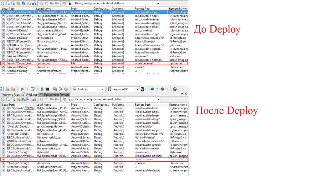Click Delete Selected Files icon in the До Deploy toolbar
This screenshot has height=176, width=313.
click(13, 3)
